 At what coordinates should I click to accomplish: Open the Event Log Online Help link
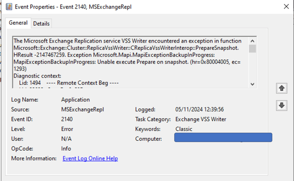click(90, 158)
